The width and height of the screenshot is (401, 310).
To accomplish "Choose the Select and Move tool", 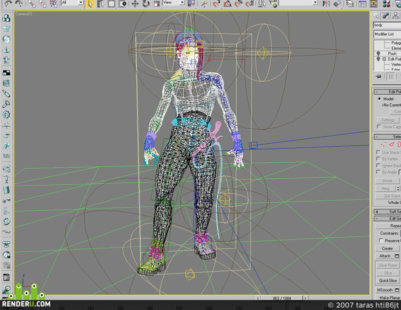I will 135,4.
